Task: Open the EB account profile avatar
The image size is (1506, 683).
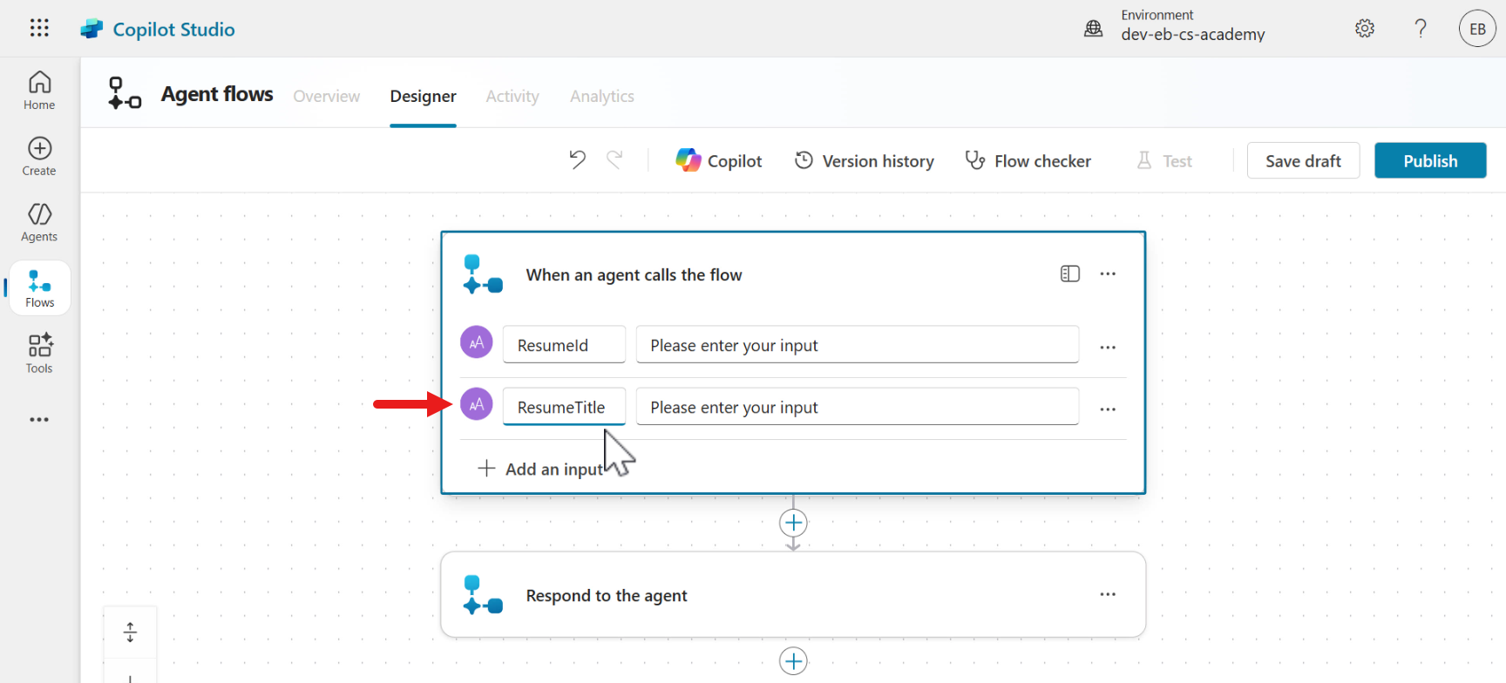Action: pos(1477,29)
